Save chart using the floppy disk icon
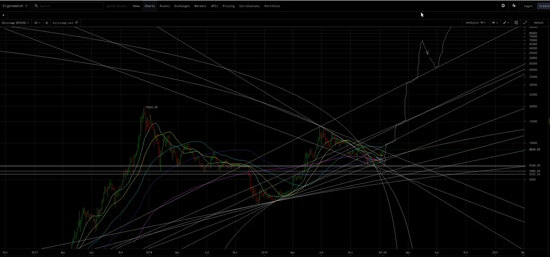The width and height of the screenshot is (550, 257). tap(516, 23)
